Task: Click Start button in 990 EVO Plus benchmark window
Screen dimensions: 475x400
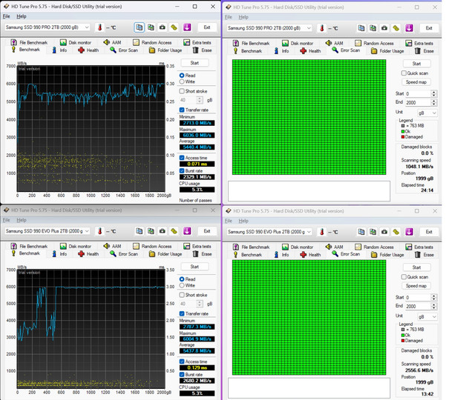Action: click(194, 267)
